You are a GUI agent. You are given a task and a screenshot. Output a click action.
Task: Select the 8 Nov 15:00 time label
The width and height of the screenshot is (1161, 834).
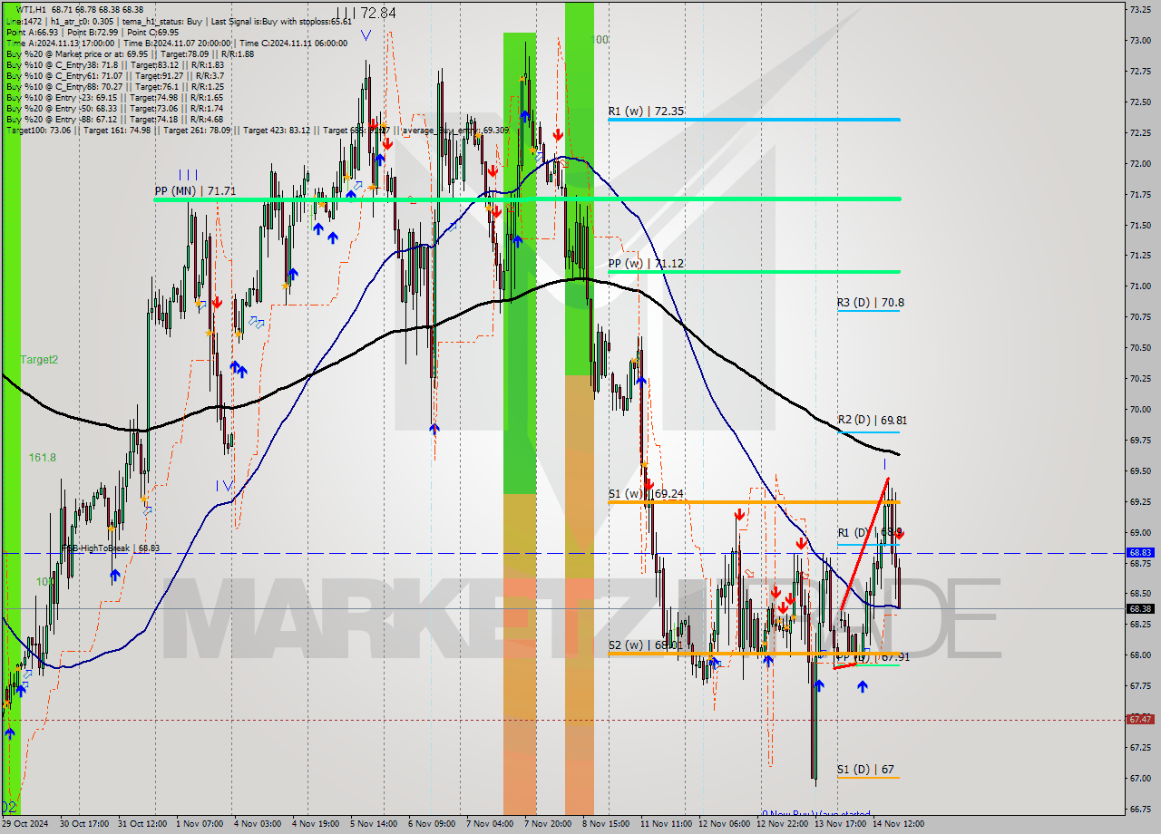point(606,823)
